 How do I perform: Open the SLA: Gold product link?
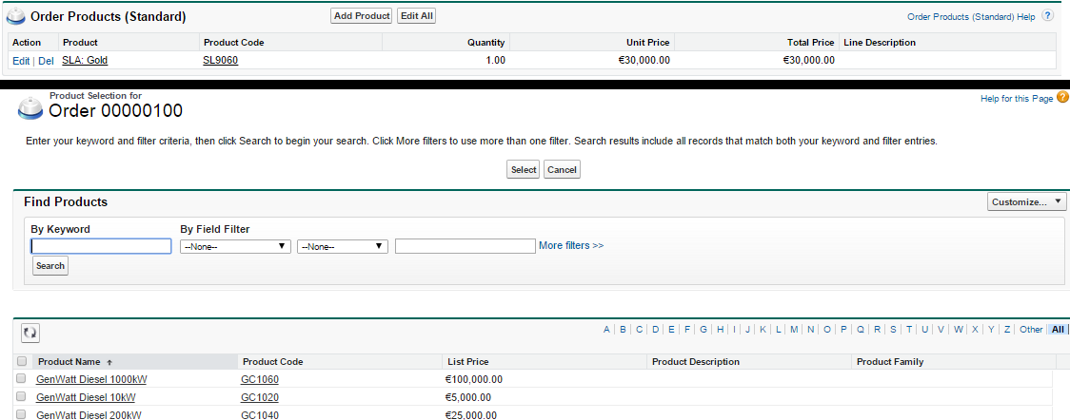[85, 60]
